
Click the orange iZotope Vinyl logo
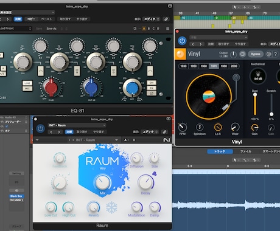click(x=180, y=54)
